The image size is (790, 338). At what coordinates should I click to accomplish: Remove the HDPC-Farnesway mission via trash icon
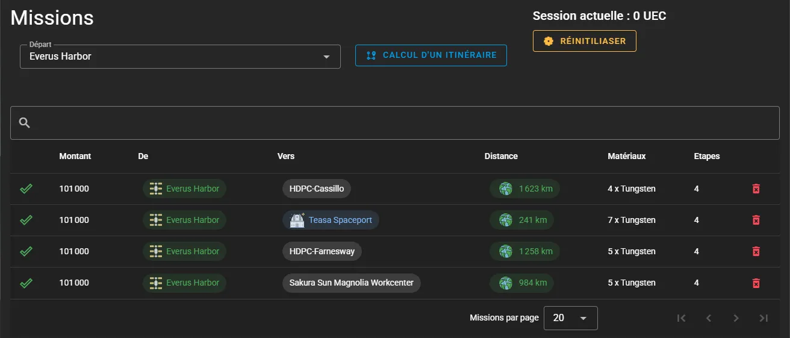point(756,251)
